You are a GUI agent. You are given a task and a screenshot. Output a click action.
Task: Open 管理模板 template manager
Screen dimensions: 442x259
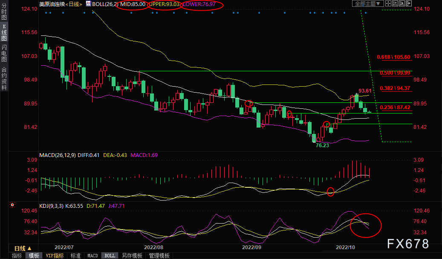click(159, 256)
